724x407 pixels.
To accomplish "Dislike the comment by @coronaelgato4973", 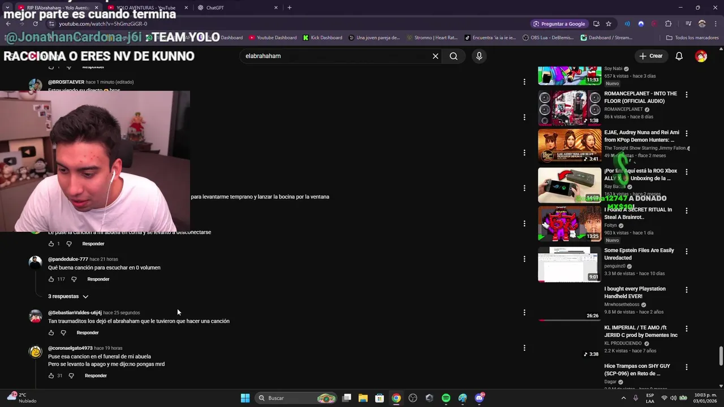I will (x=71, y=376).
